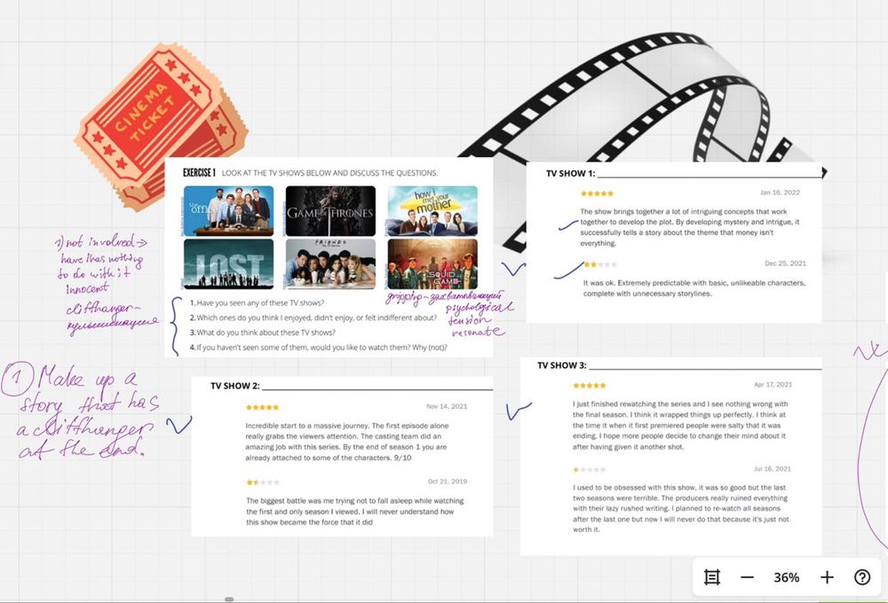The height and width of the screenshot is (603, 888).
Task: Select the Squid Game thumbnail
Action: pos(432,263)
